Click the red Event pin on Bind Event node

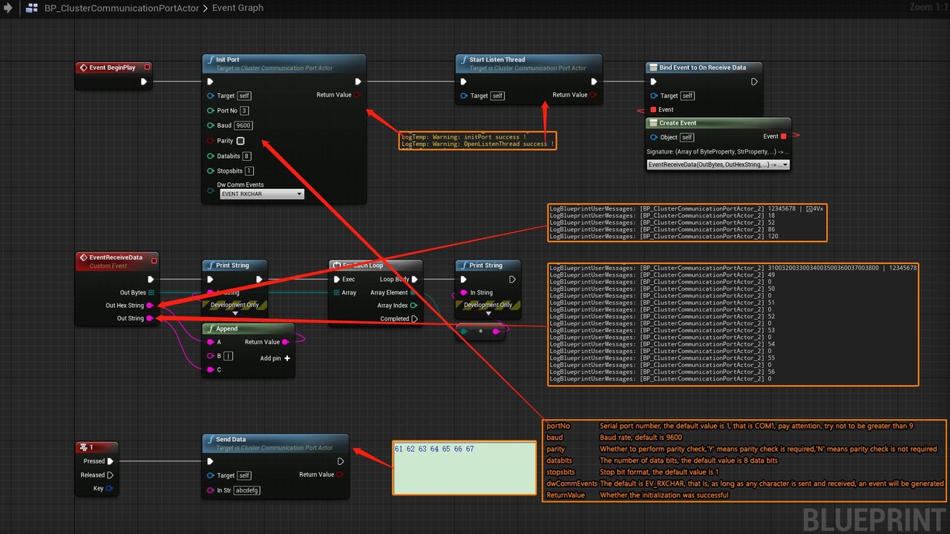654,110
